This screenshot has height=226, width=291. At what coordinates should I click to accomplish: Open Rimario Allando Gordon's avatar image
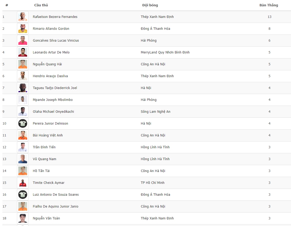(23, 29)
